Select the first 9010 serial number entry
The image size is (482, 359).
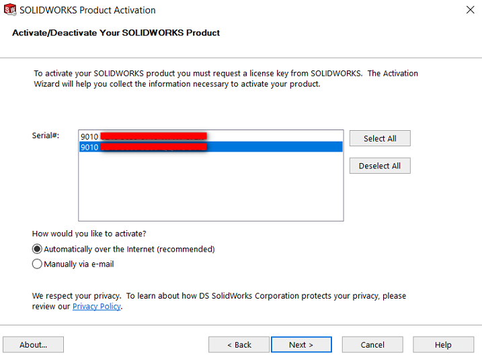[210, 136]
